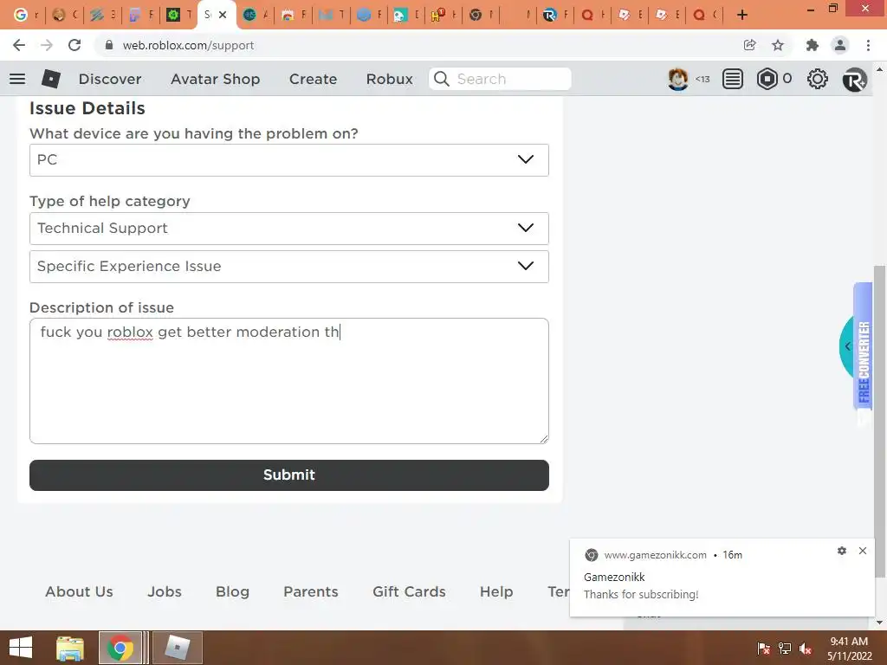This screenshot has width=887, height=665.
Task: Open Avatar Shop in the navigation
Action: pyautogui.click(x=215, y=79)
